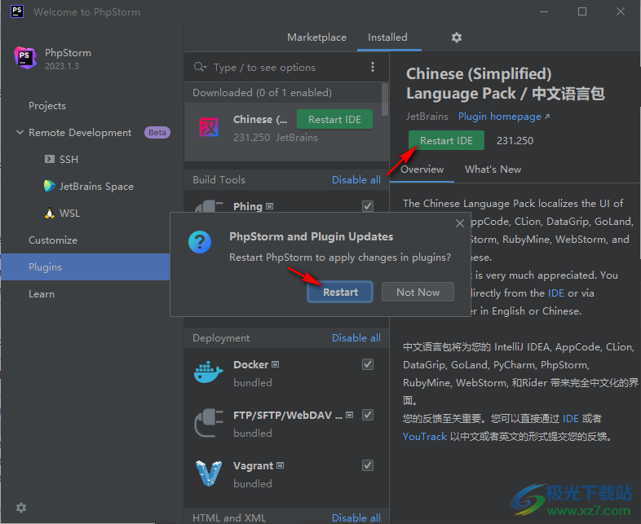Click the bundled marker next to Phing
Screen dimensions: 641x524
pyautogui.click(x=269, y=206)
